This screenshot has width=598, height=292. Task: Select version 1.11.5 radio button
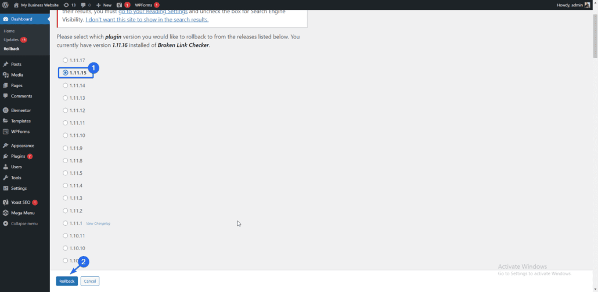[65, 173]
